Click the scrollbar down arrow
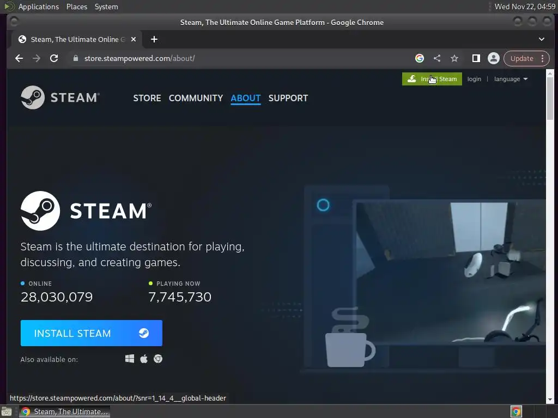558x418 pixels. (x=550, y=399)
